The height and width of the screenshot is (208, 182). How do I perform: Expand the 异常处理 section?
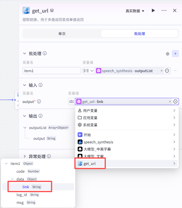click(x=25, y=156)
